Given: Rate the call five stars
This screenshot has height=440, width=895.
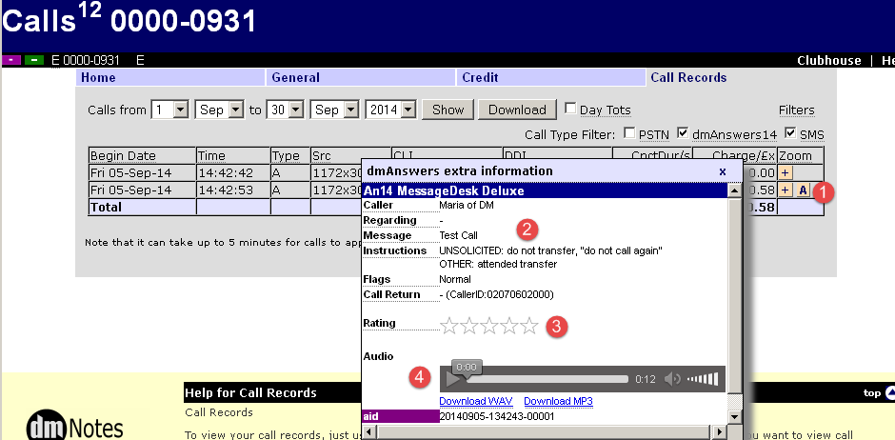Looking at the screenshot, I should click(529, 326).
